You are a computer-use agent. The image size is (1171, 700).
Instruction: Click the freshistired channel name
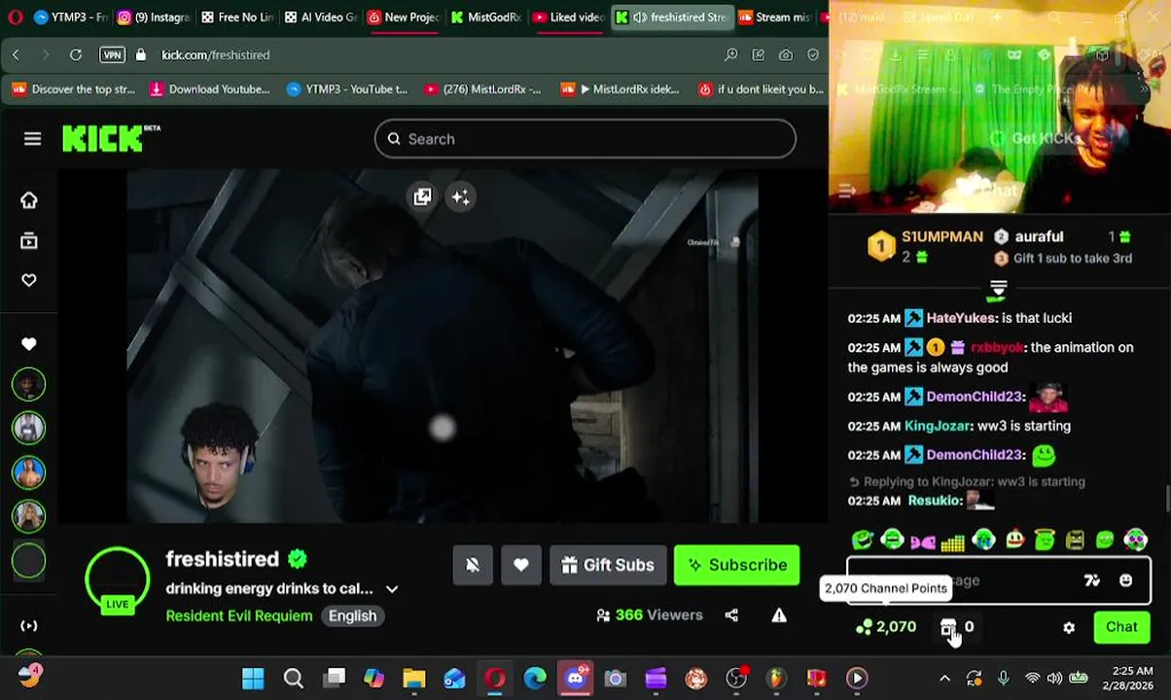pyautogui.click(x=223, y=559)
